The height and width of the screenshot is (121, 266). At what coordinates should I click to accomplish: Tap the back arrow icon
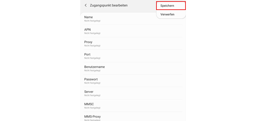[x=86, y=5]
